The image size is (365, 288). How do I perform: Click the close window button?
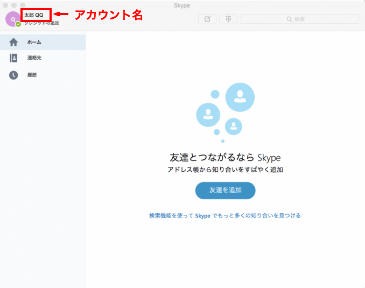[x=5, y=5]
